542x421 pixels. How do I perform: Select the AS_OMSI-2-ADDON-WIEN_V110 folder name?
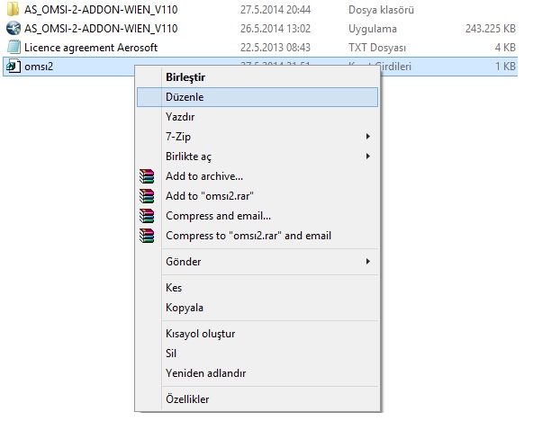[x=101, y=10]
